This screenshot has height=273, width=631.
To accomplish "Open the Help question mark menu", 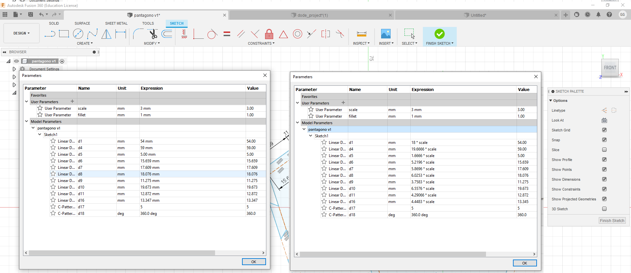I will click(x=609, y=14).
